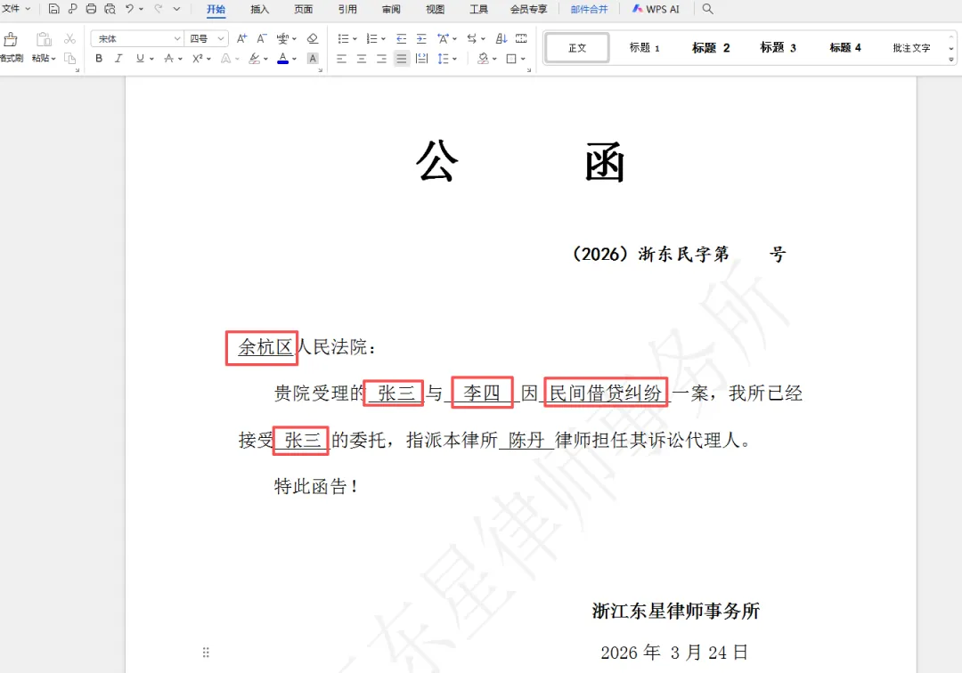Increase font size with A+ icon
Image resolution: width=962 pixels, height=673 pixels.
point(241,38)
